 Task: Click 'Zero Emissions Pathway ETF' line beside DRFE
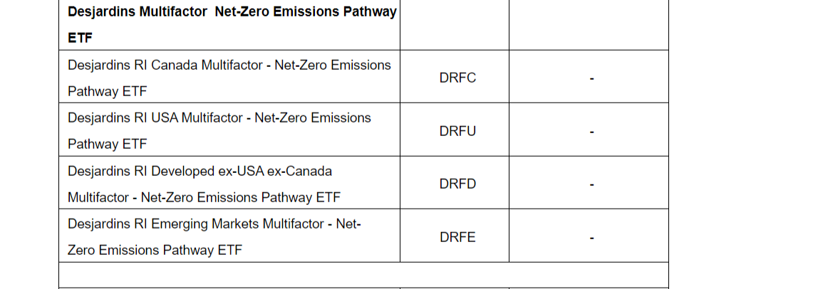click(x=155, y=250)
